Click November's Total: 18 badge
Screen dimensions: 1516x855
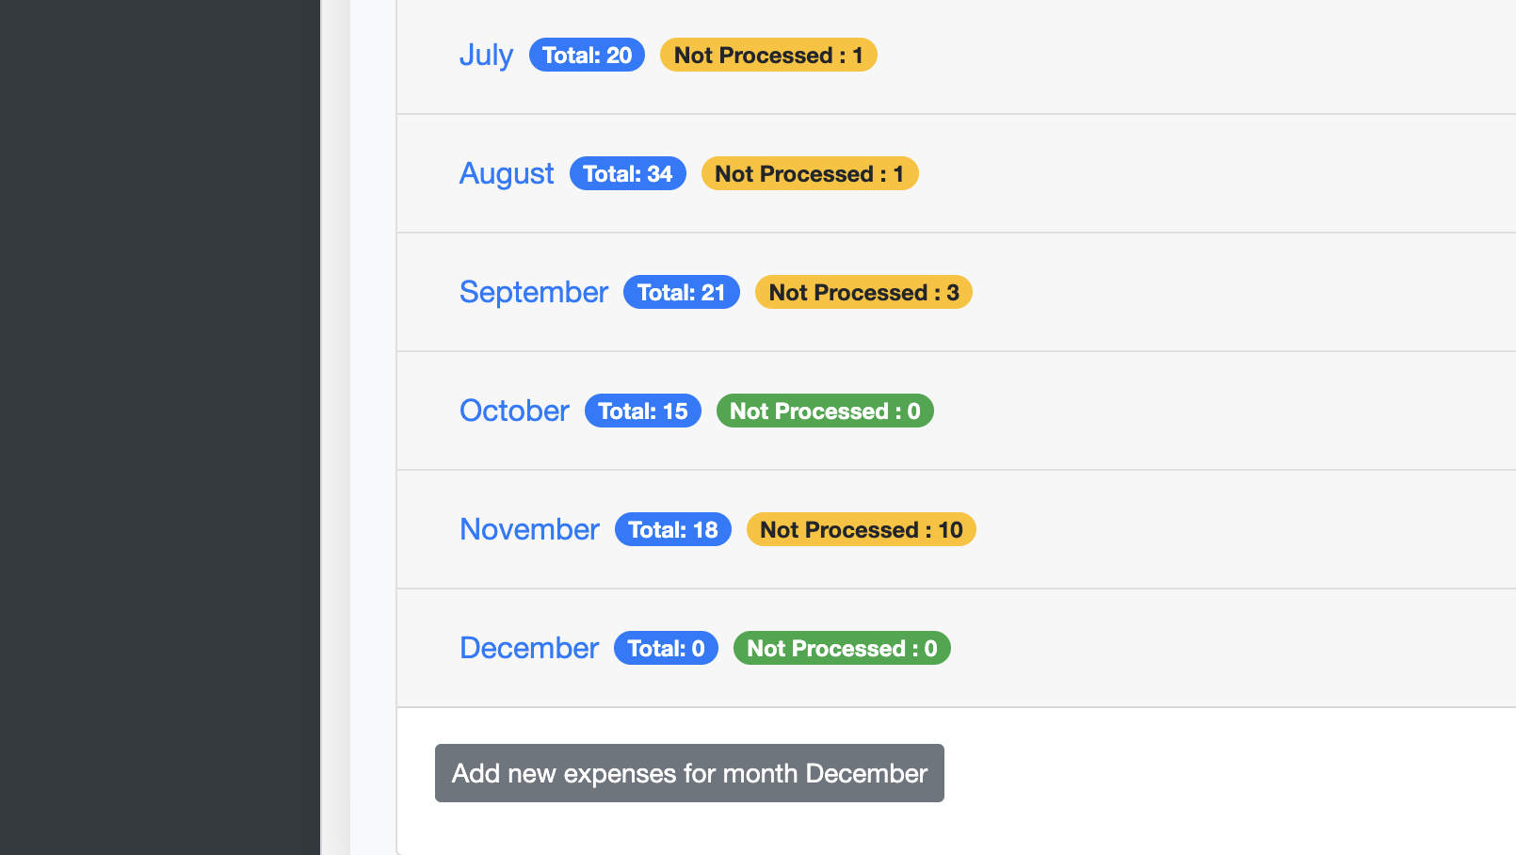672,530
